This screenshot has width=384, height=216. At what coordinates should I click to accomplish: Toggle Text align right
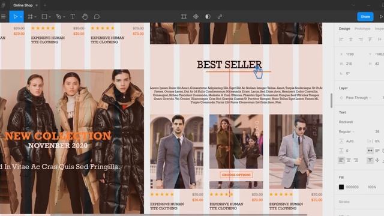(356, 160)
